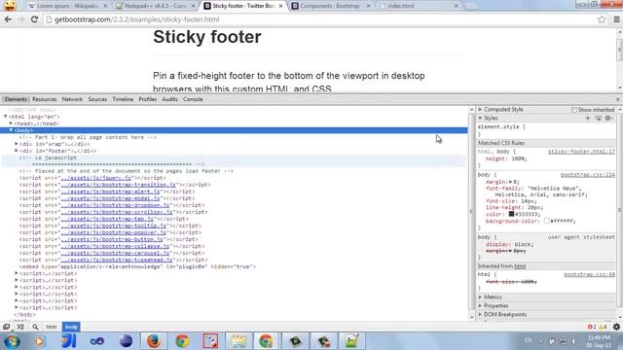Expand margin shorthand in body rule
Screen dimensions: 623x350
(x=511, y=182)
